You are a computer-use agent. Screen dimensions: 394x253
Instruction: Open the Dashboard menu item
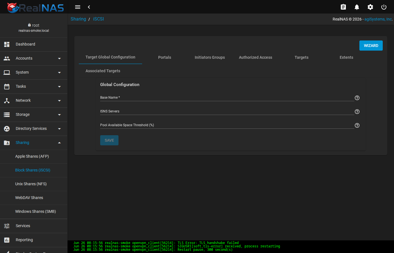[x=34, y=44]
